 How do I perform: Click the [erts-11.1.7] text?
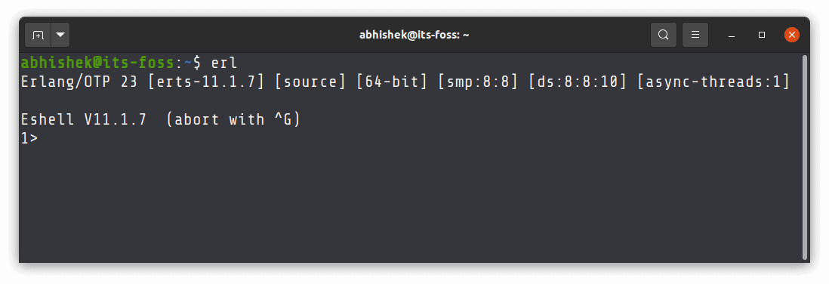pos(206,82)
